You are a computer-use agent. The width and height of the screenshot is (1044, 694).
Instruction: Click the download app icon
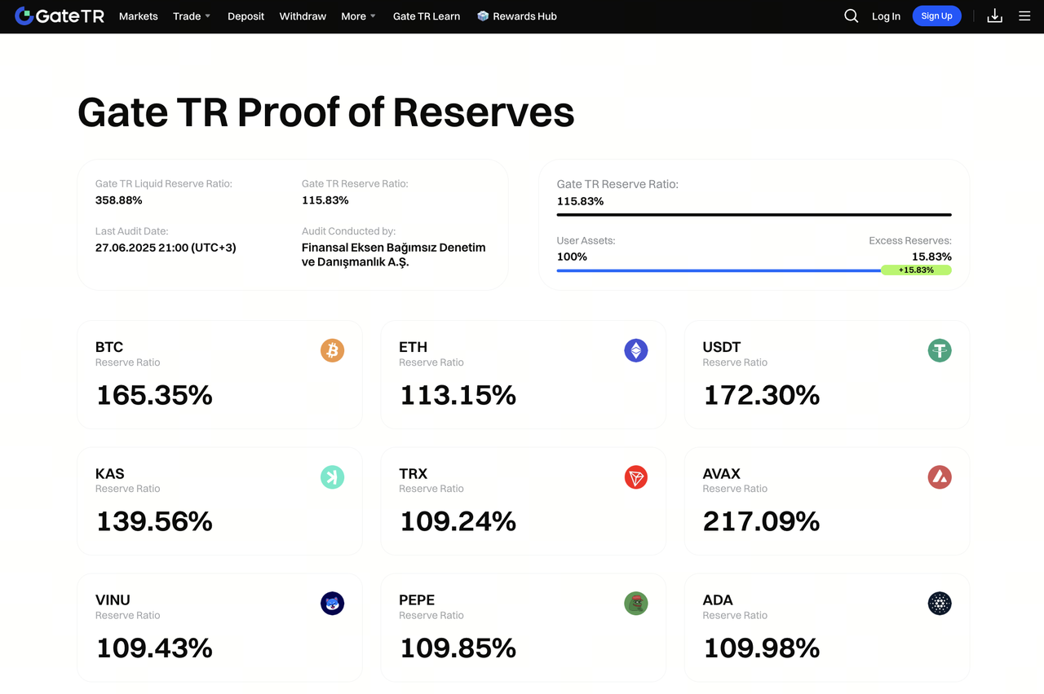pos(995,16)
